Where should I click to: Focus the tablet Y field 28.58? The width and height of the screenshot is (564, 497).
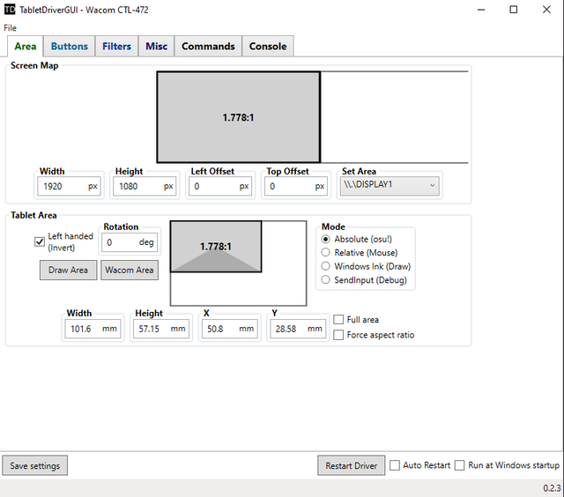[298, 329]
